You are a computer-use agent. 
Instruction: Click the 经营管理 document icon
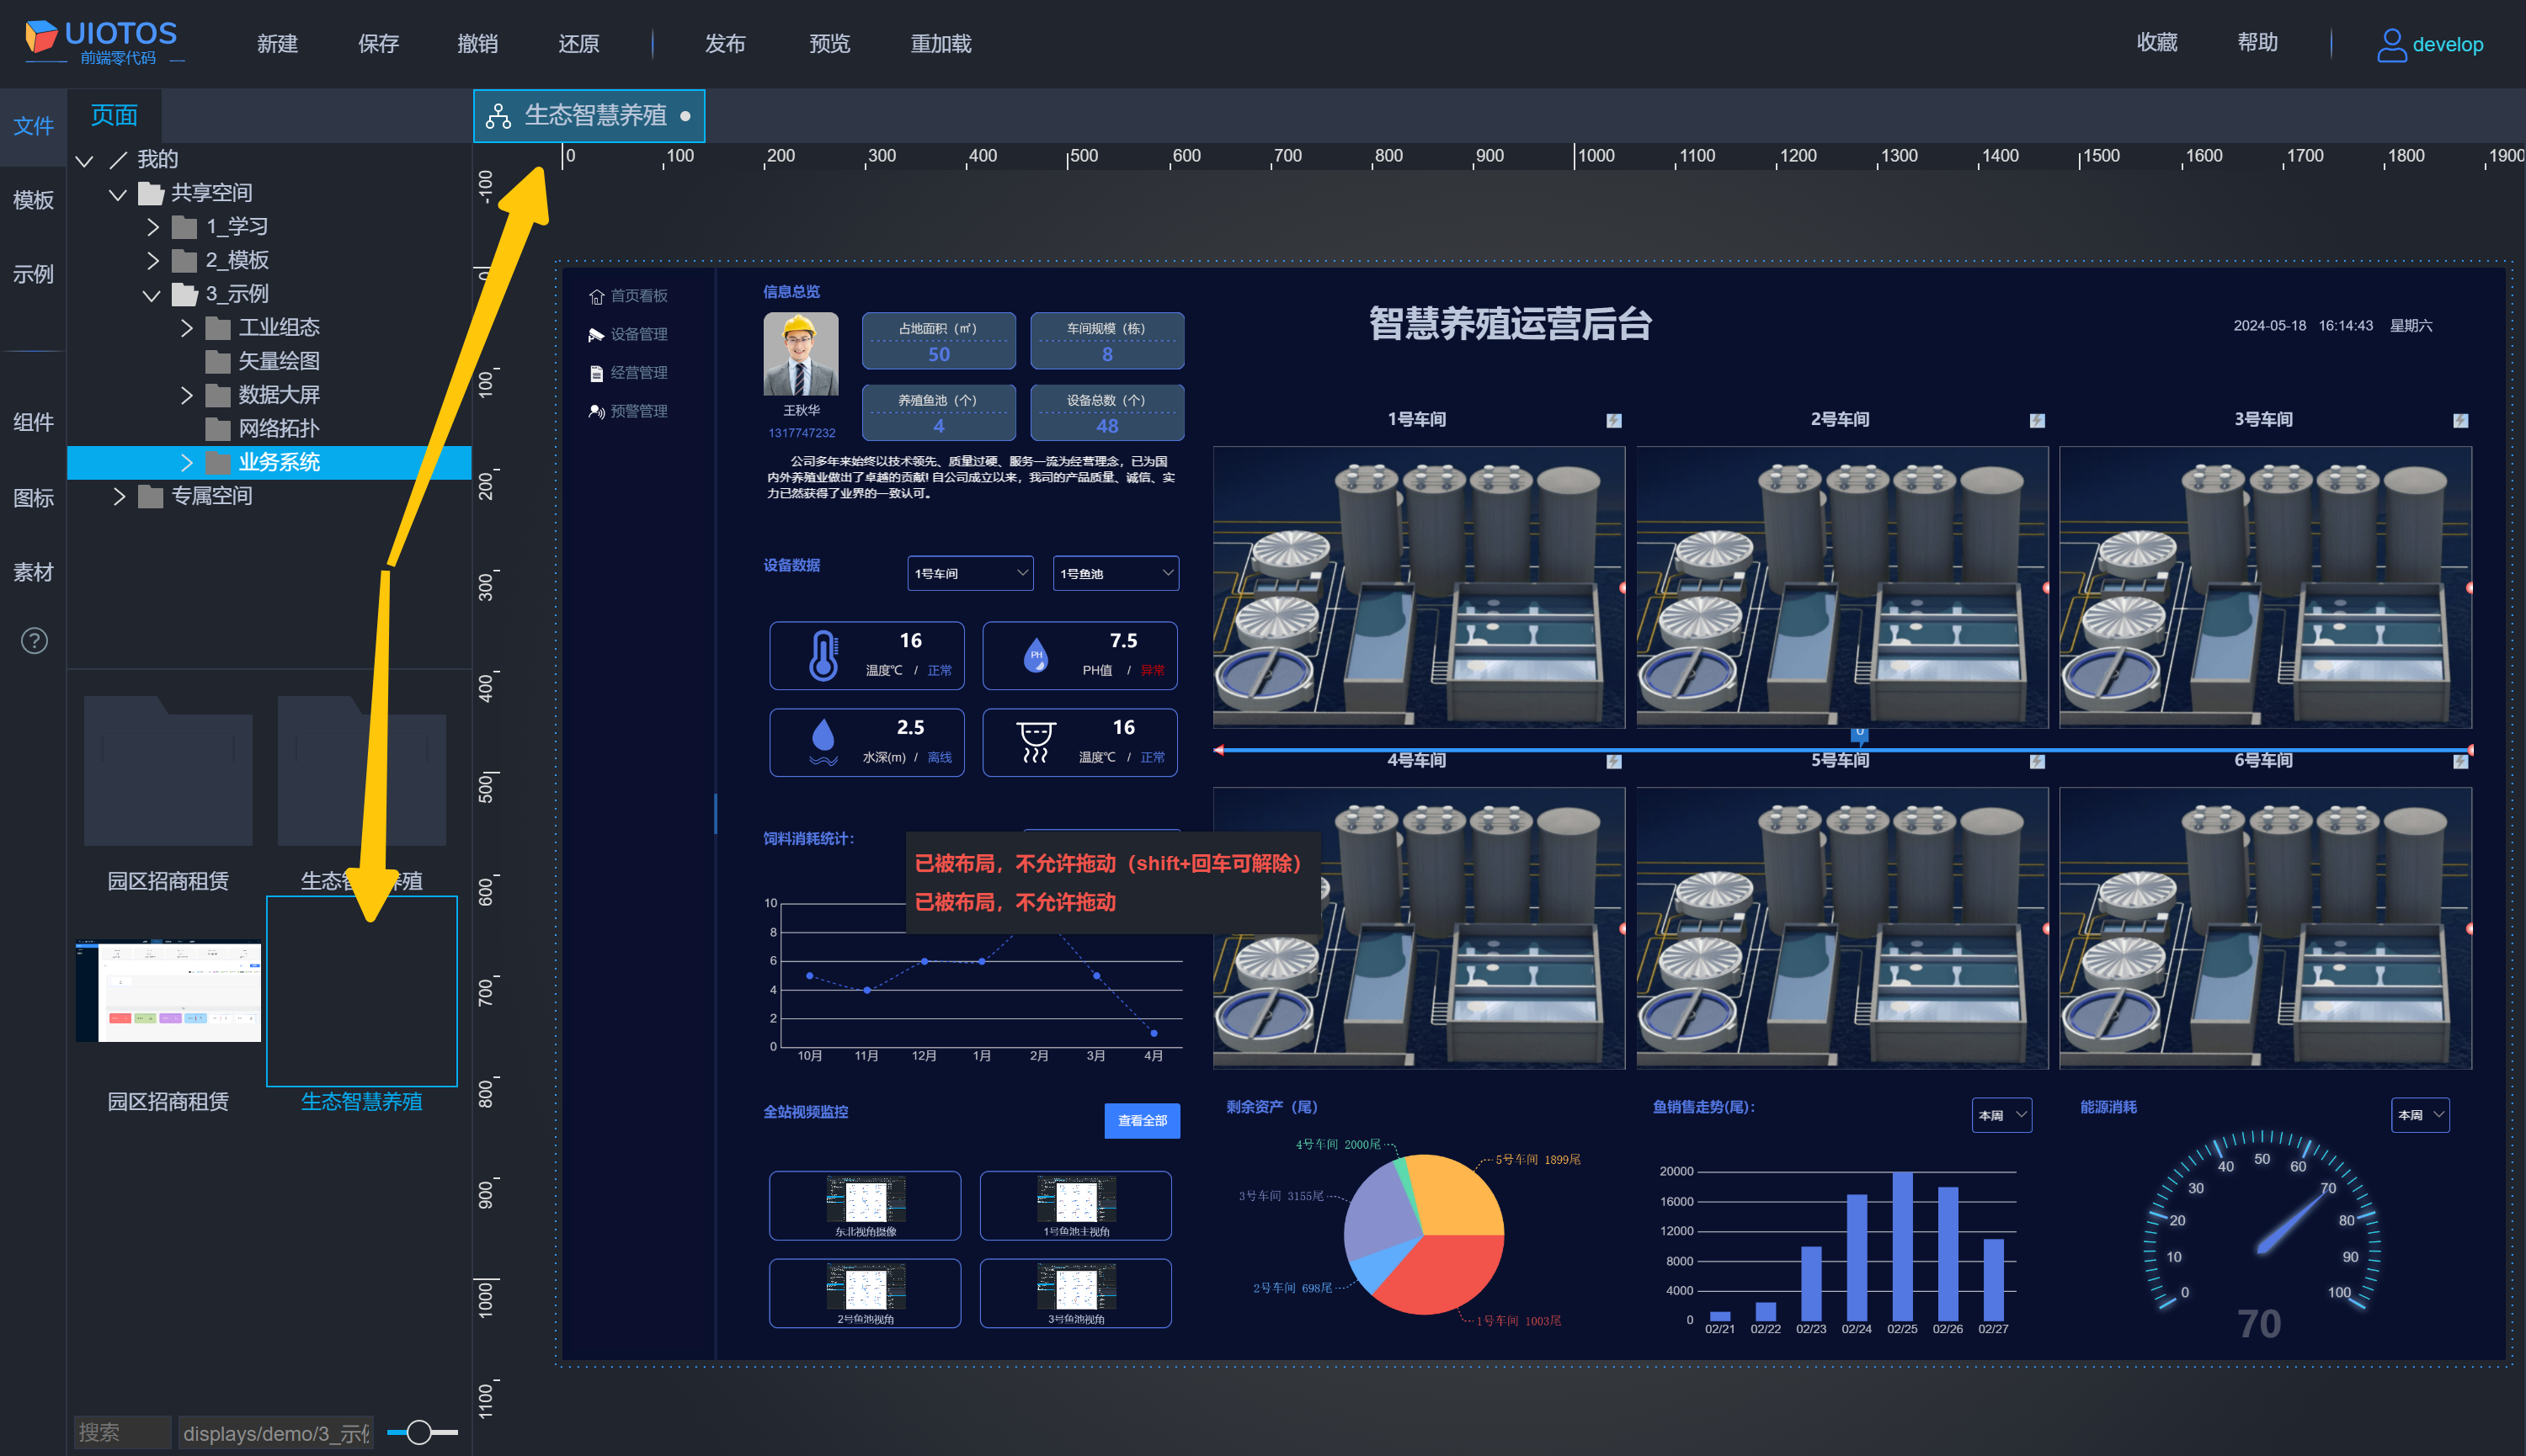click(x=596, y=373)
